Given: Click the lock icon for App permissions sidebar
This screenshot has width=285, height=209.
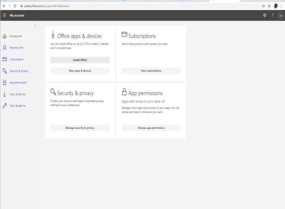Looking at the screenshot, I should 4,82.
